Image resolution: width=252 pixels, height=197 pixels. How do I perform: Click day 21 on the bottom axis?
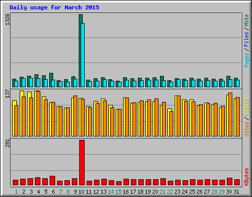point(162,192)
